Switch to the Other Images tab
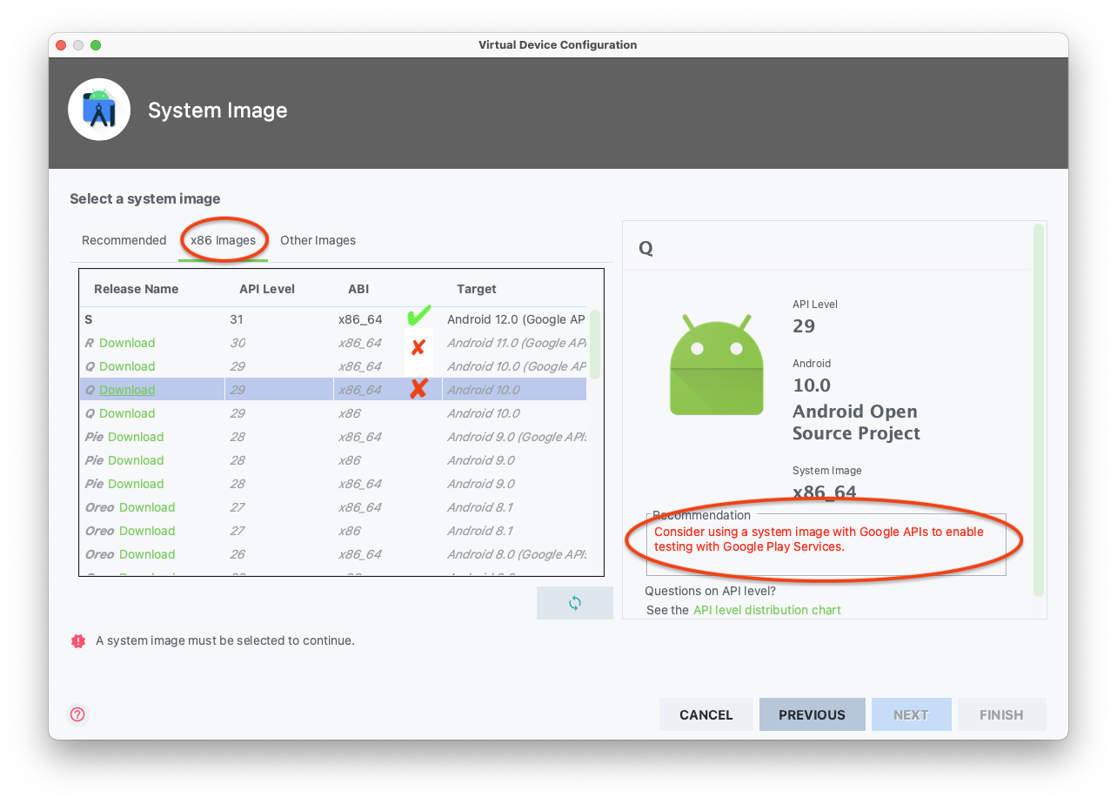 (318, 240)
